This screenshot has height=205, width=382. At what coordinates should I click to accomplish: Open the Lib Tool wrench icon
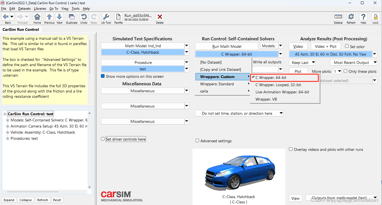106,17
